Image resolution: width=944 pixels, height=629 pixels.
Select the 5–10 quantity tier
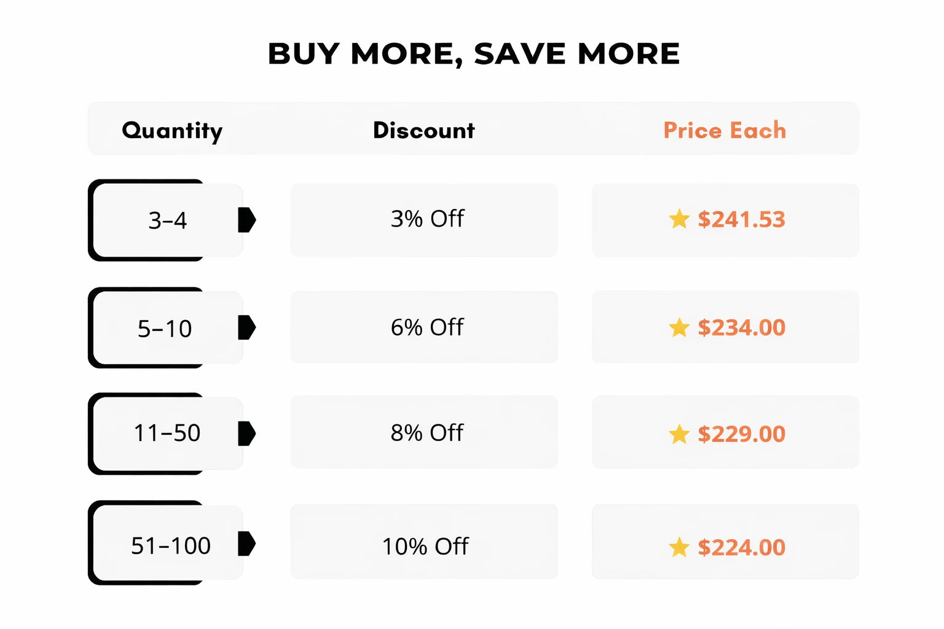[x=165, y=329]
